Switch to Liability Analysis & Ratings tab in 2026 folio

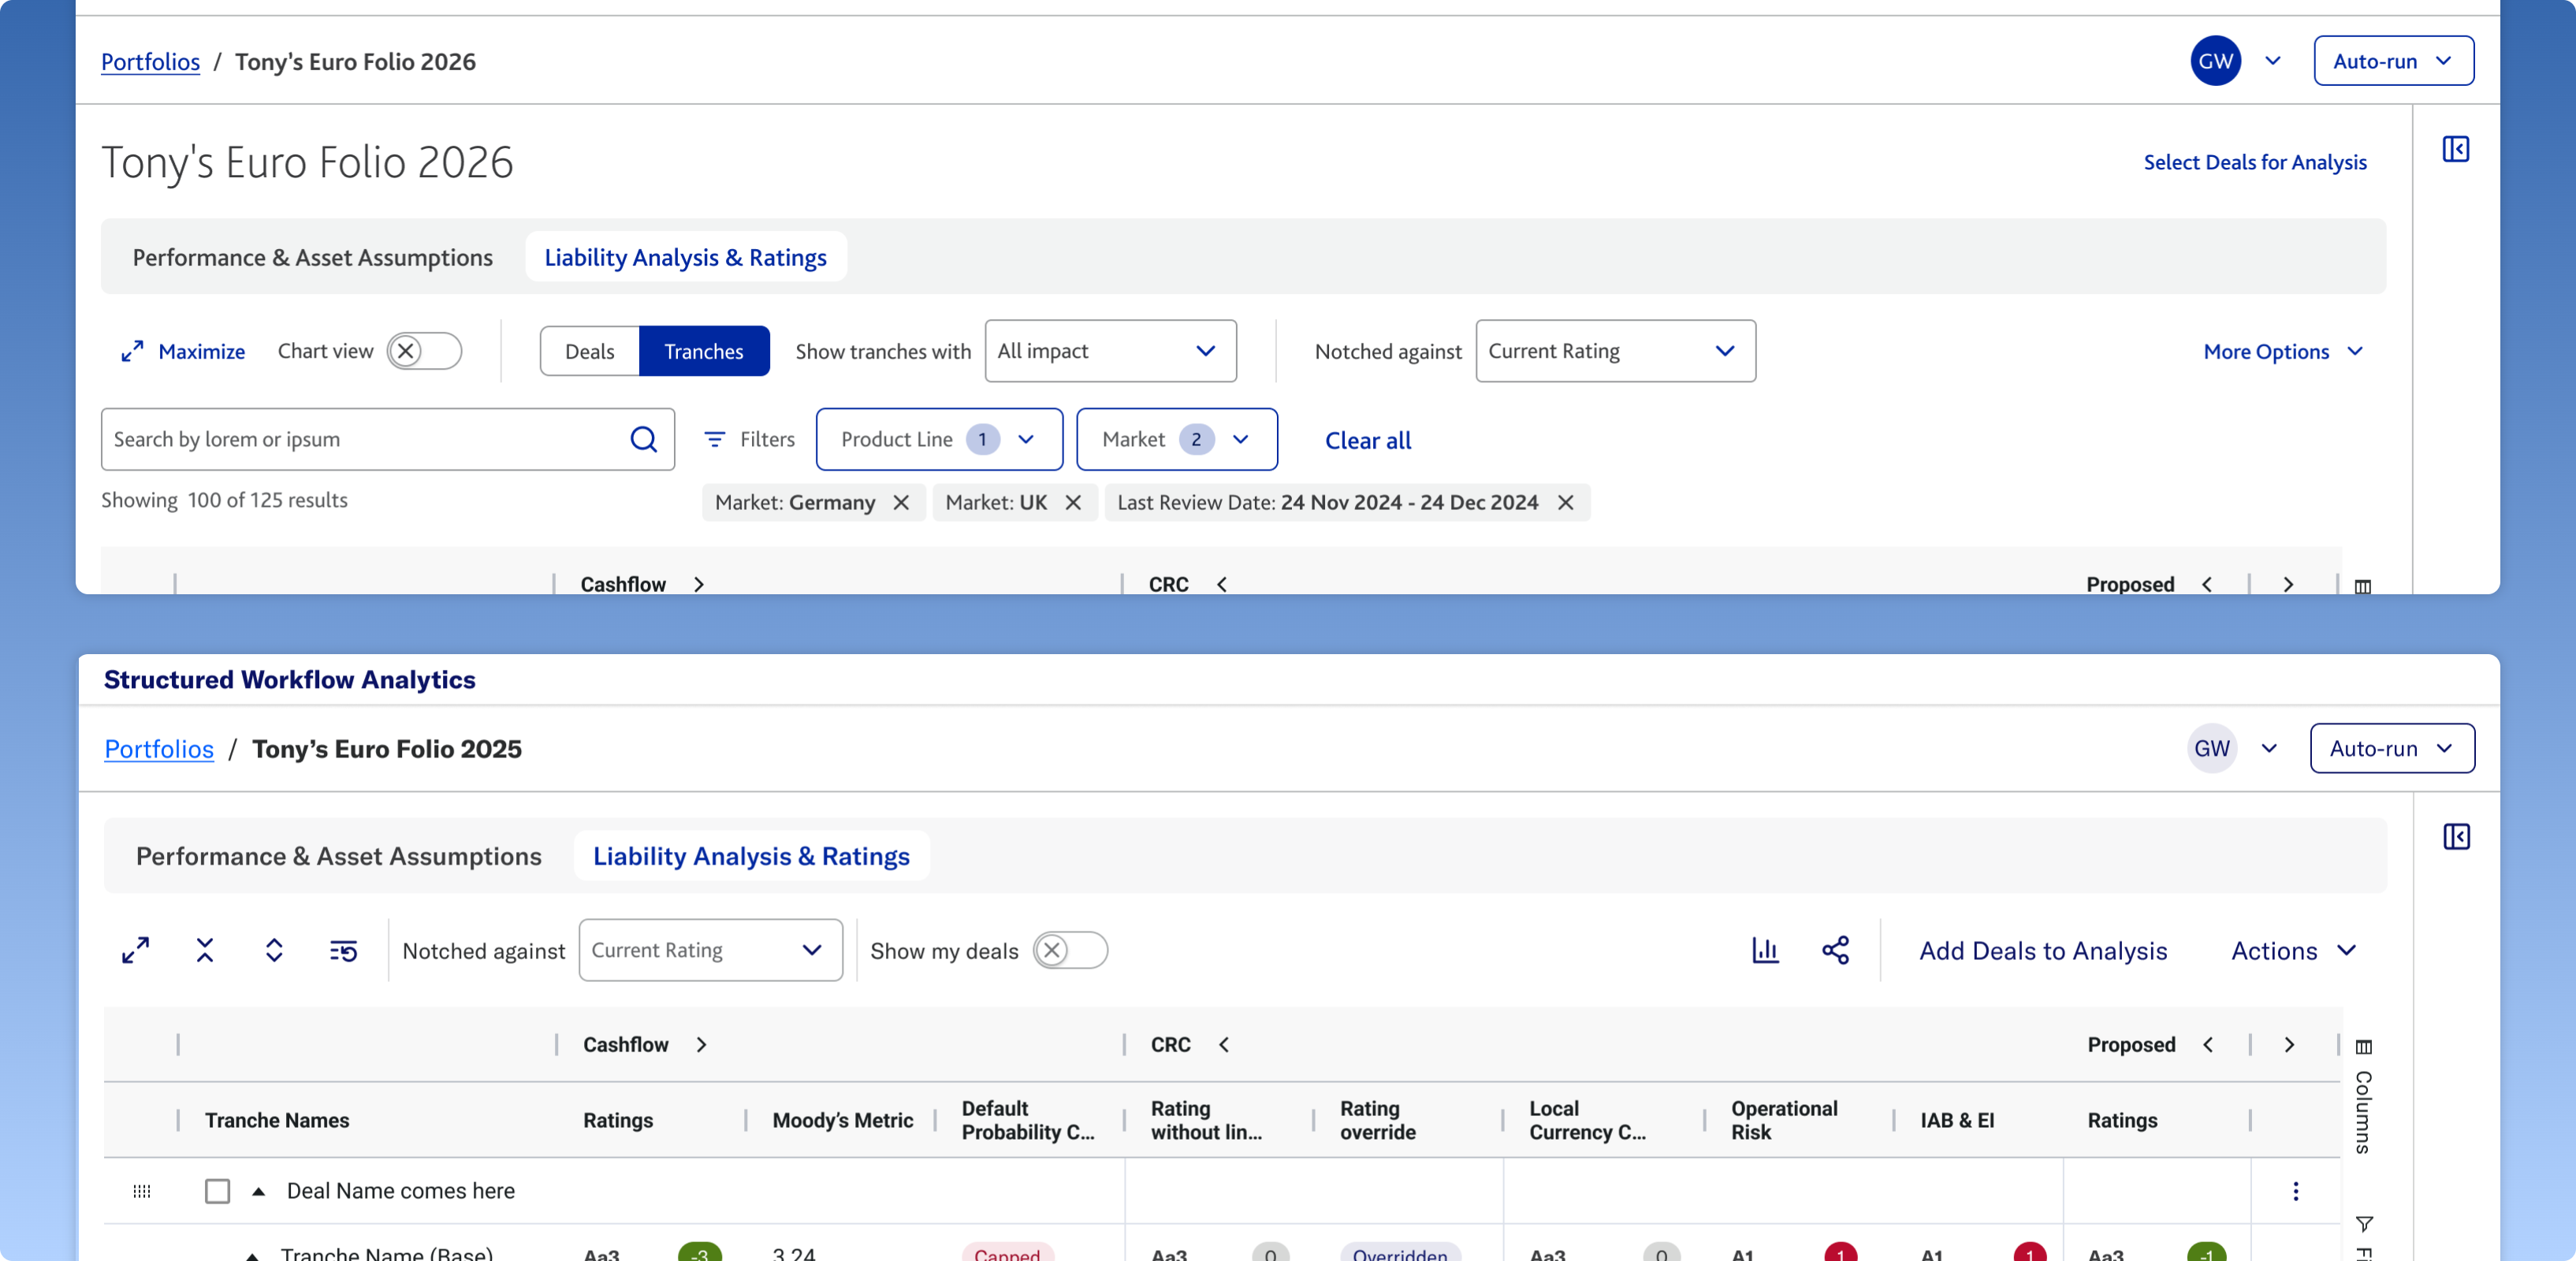[x=685, y=257]
